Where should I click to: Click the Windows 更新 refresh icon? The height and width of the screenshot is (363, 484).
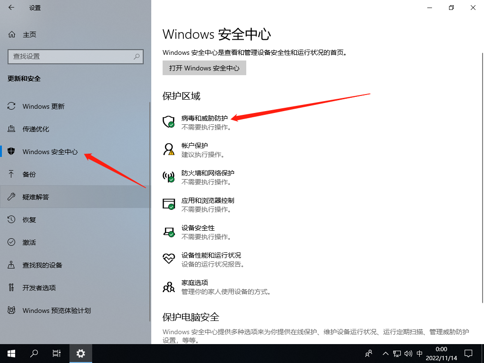[x=11, y=106]
